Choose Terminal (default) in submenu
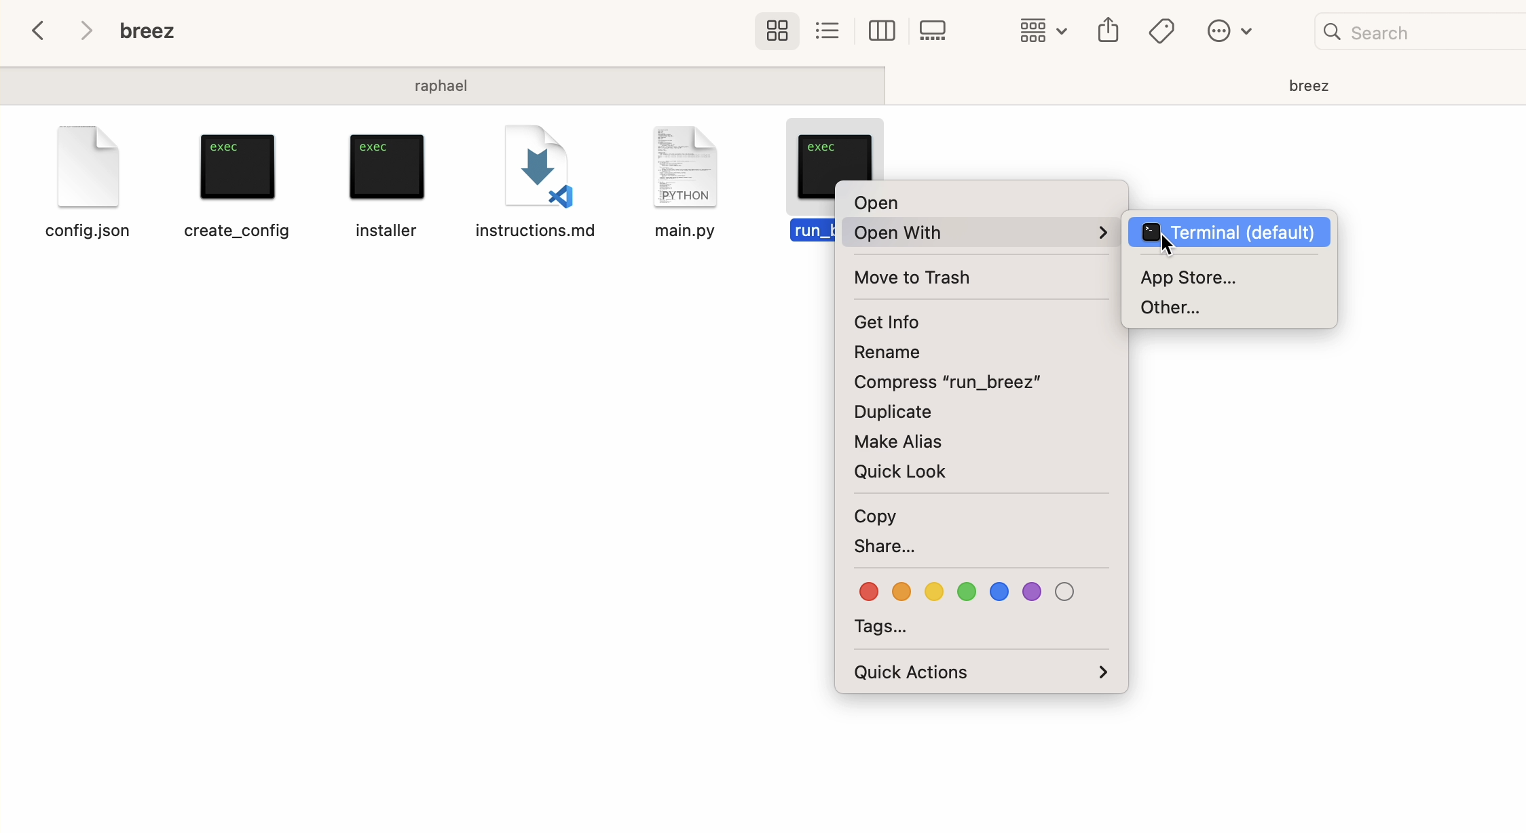This screenshot has width=1526, height=833. (1229, 233)
